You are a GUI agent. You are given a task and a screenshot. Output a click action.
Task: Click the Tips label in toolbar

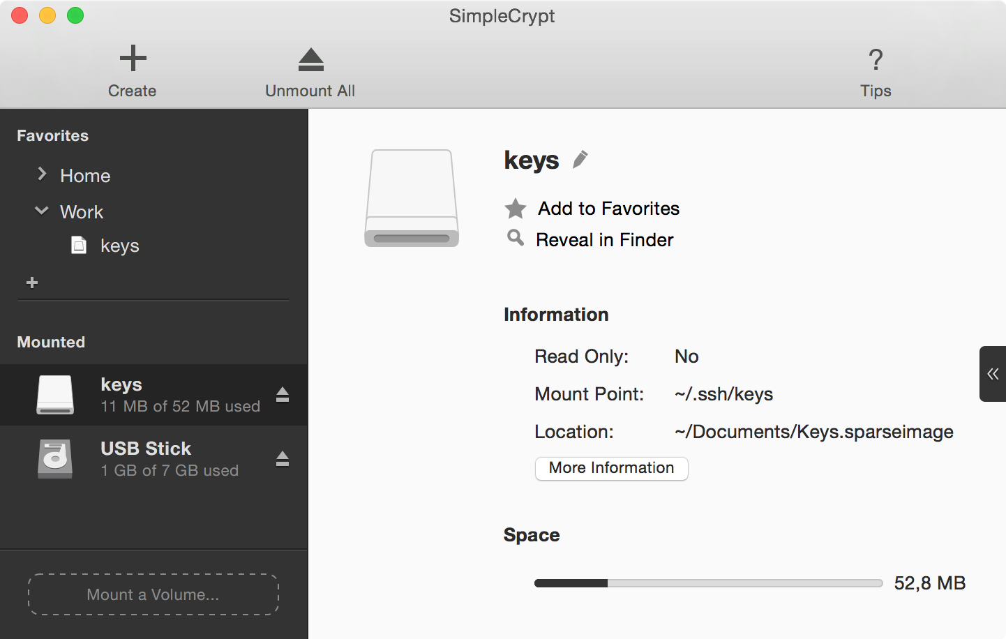pyautogui.click(x=876, y=91)
